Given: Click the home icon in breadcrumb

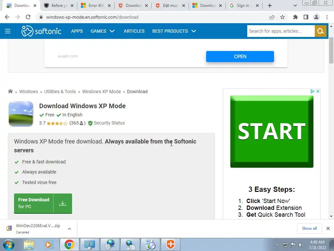Looking at the screenshot, I should click(10, 92).
